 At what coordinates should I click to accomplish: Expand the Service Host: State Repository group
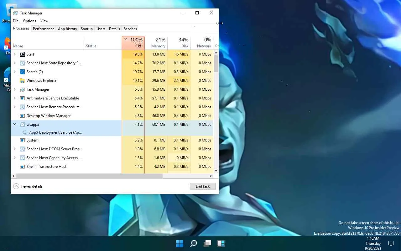(14, 63)
